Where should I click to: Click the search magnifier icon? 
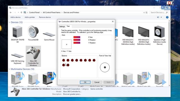click(167, 12)
